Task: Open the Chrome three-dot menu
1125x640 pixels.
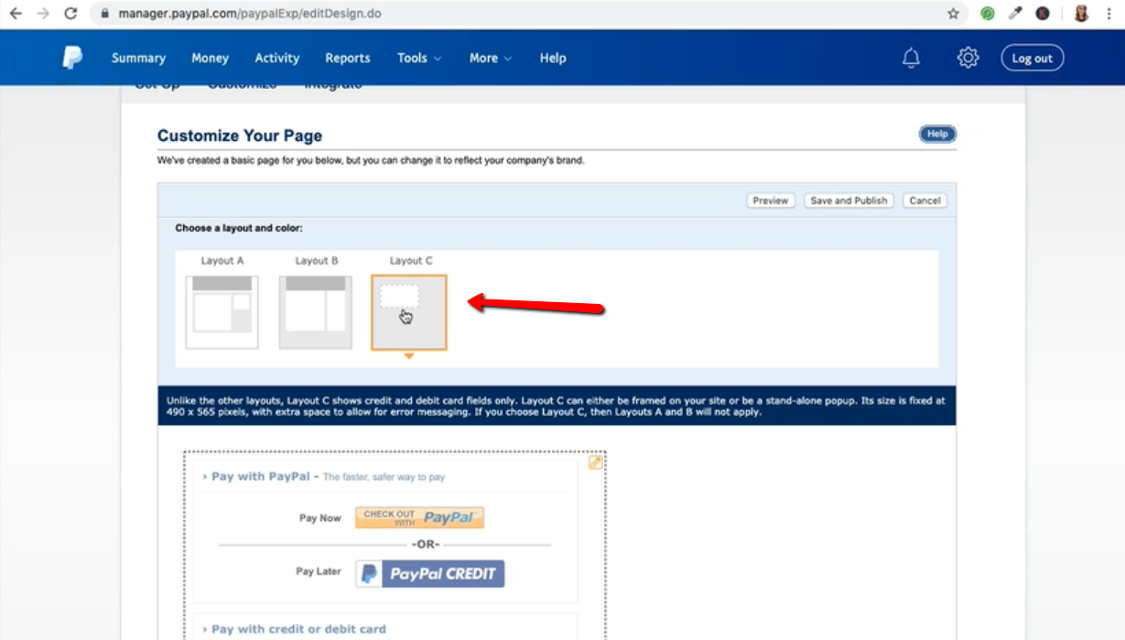Action: pos(1109,14)
